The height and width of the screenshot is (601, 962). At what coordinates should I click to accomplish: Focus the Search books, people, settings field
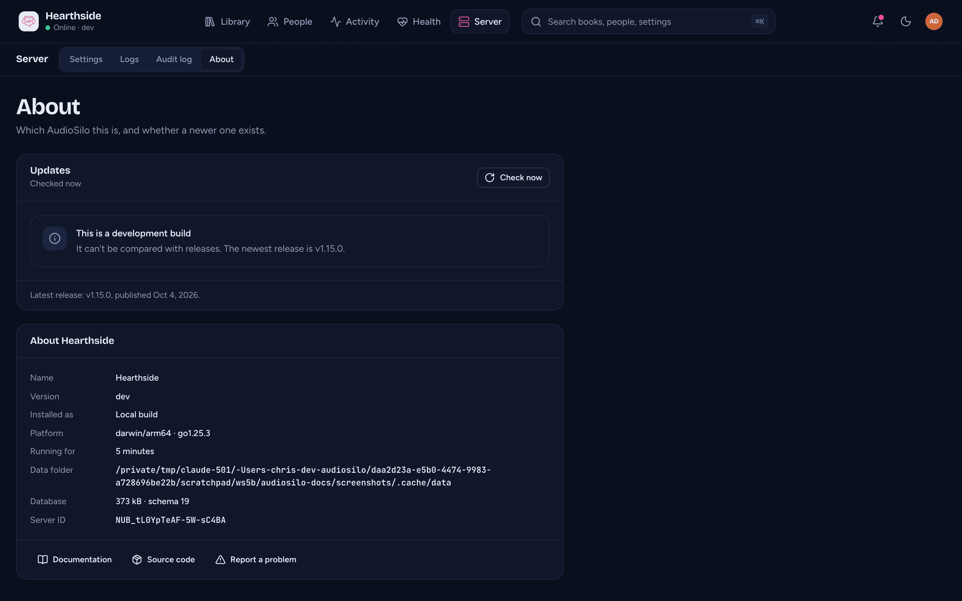click(x=648, y=21)
